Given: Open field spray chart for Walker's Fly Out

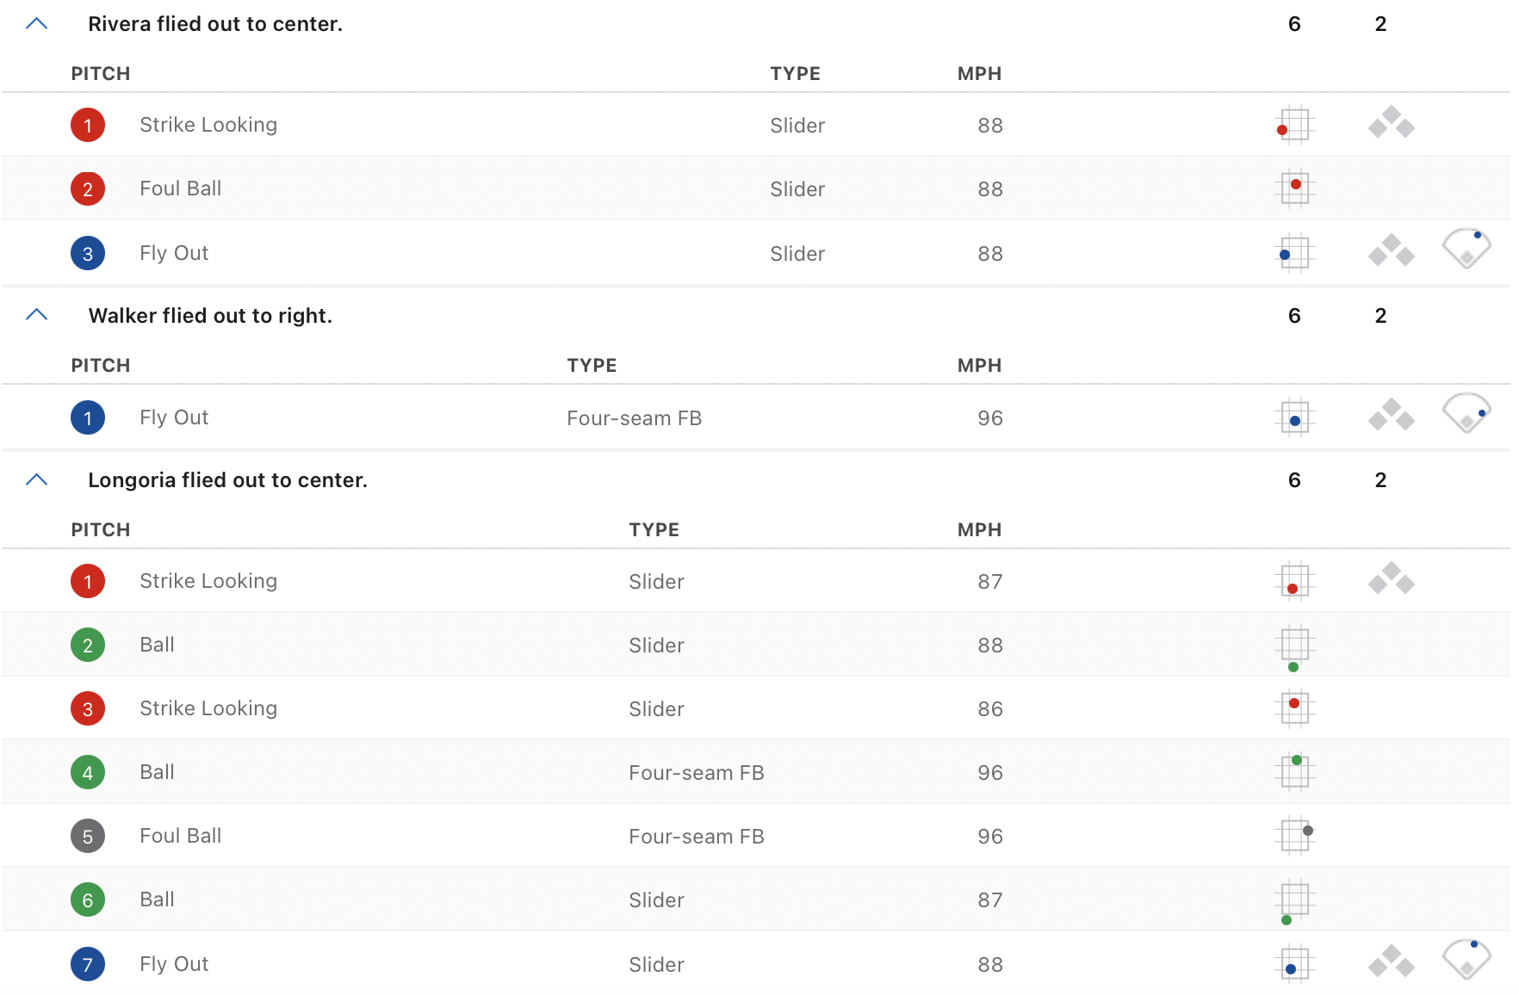Looking at the screenshot, I should [1466, 413].
